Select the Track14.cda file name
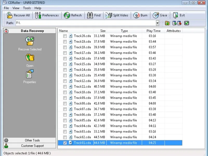The width and height of the screenshot is (208, 156). pyautogui.click(x=82, y=70)
